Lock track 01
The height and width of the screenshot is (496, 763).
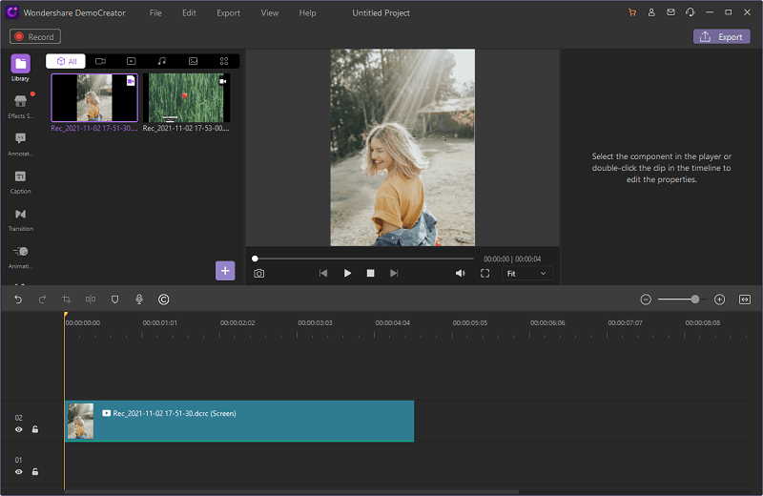pyautogui.click(x=35, y=471)
